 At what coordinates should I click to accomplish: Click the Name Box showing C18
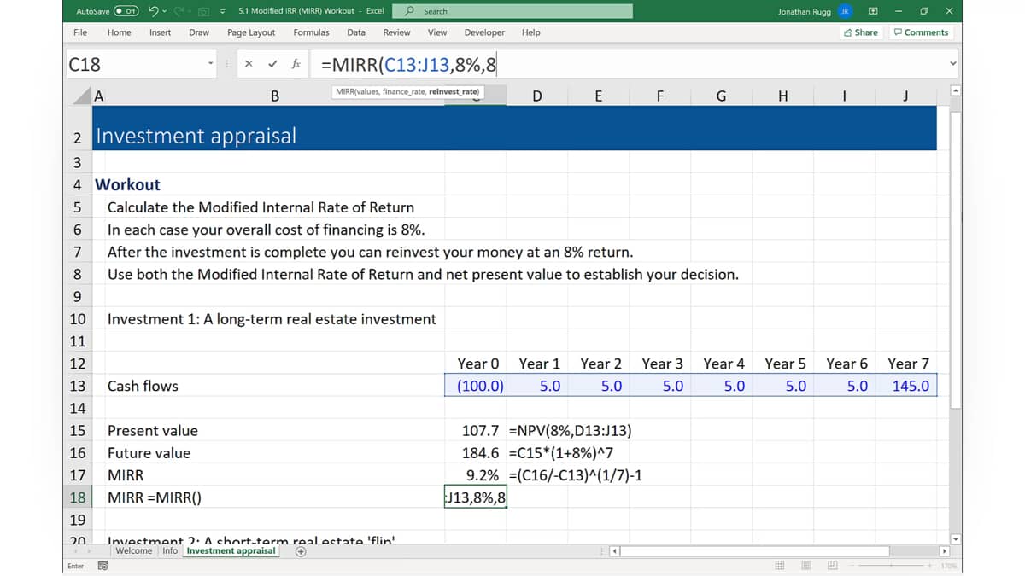point(135,64)
